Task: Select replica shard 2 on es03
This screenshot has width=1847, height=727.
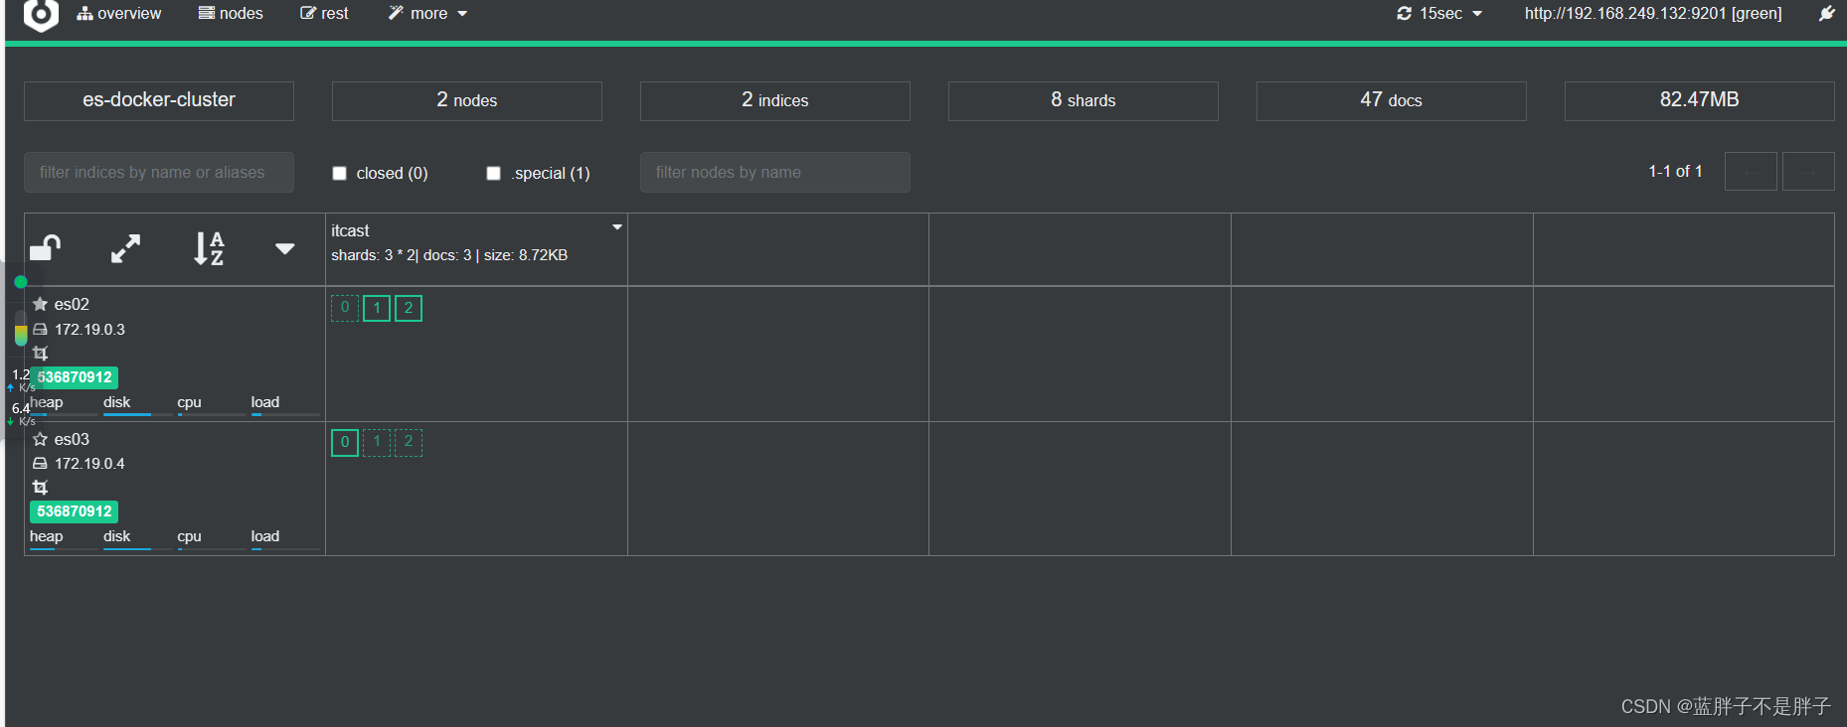Action: tap(409, 442)
